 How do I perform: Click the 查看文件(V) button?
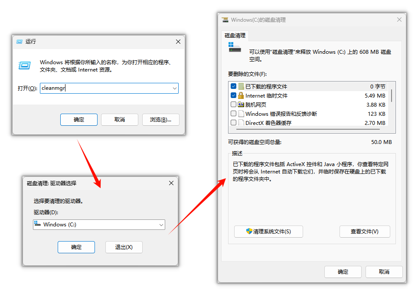pyautogui.click(x=365, y=231)
